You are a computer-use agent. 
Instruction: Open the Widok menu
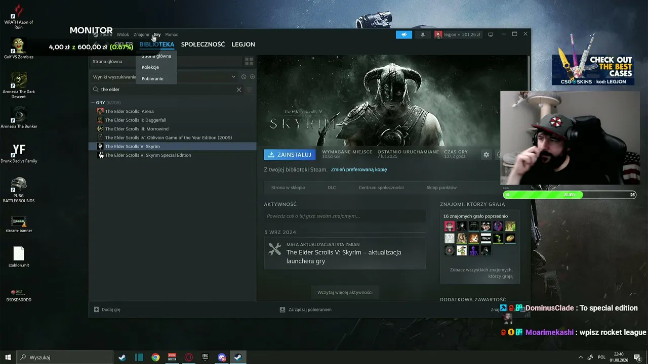tap(123, 34)
